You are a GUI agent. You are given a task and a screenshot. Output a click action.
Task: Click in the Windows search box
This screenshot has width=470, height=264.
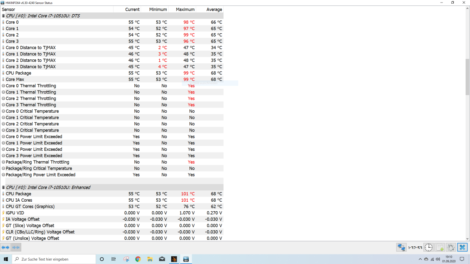[x=54, y=259]
